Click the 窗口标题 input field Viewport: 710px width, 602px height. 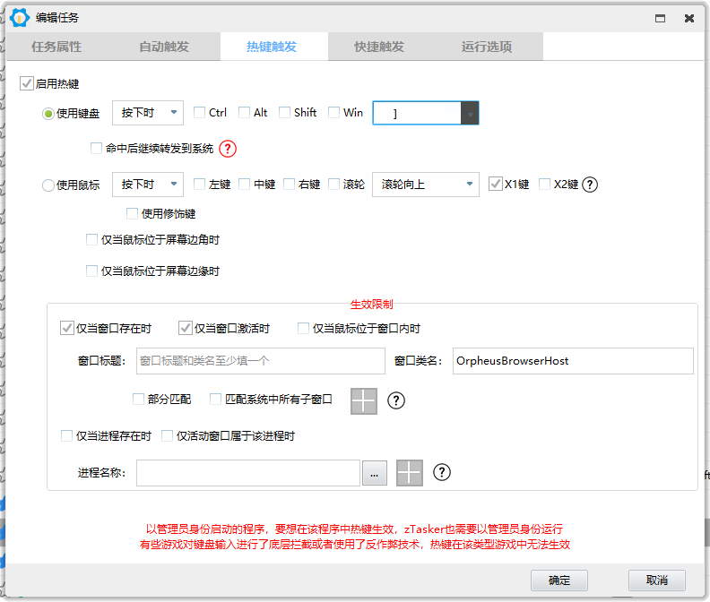(x=260, y=361)
